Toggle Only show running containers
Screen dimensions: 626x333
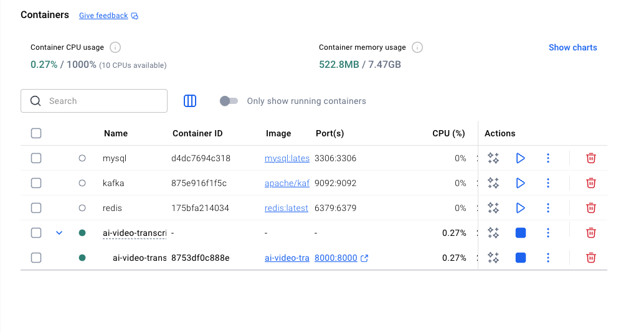point(229,101)
